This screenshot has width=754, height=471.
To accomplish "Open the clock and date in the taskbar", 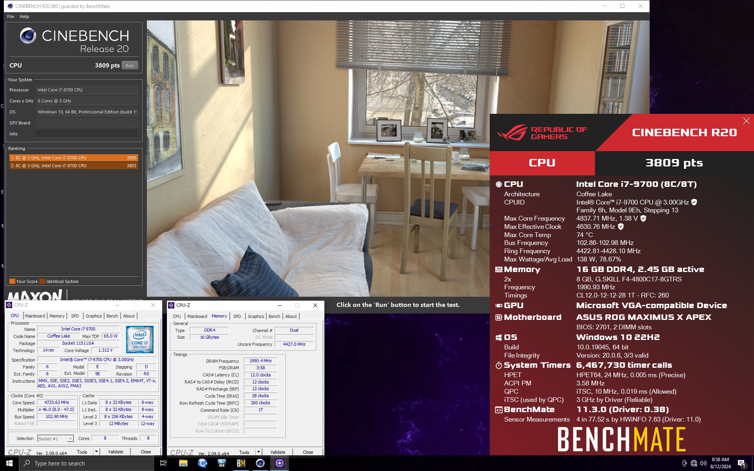I will coord(720,463).
